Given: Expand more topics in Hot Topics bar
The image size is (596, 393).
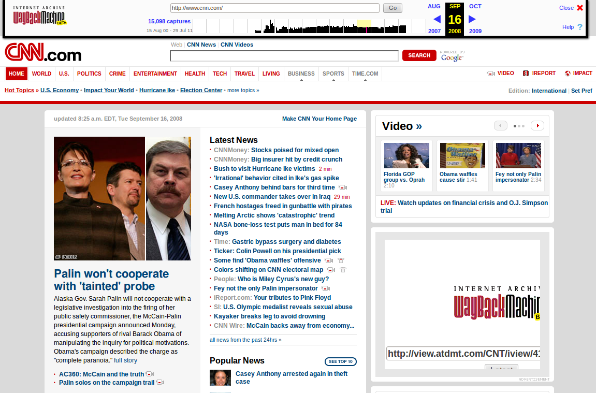Looking at the screenshot, I should (243, 91).
